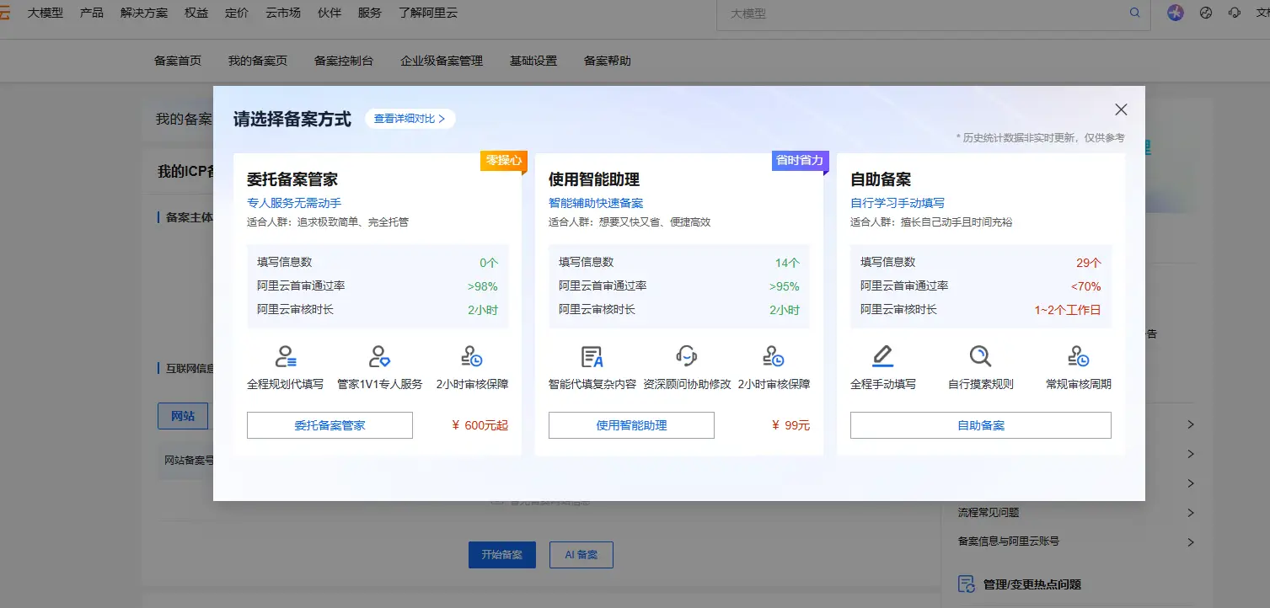Screen dimensions: 1270x608
Task: Click the 资深顾问协助修改 headset icon
Action: pos(687,356)
